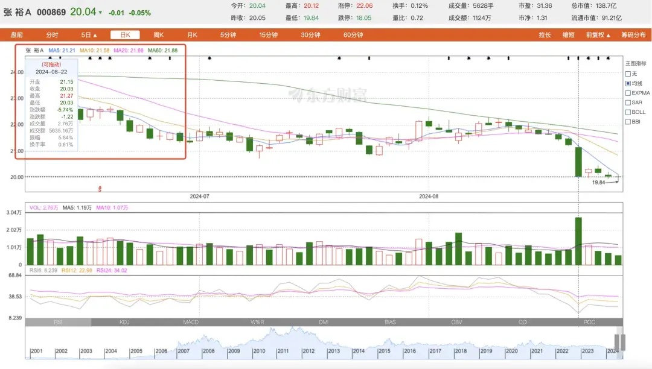The height and width of the screenshot is (369, 652).
Task: Select the ROC indicator tab
Action: pyautogui.click(x=589, y=322)
